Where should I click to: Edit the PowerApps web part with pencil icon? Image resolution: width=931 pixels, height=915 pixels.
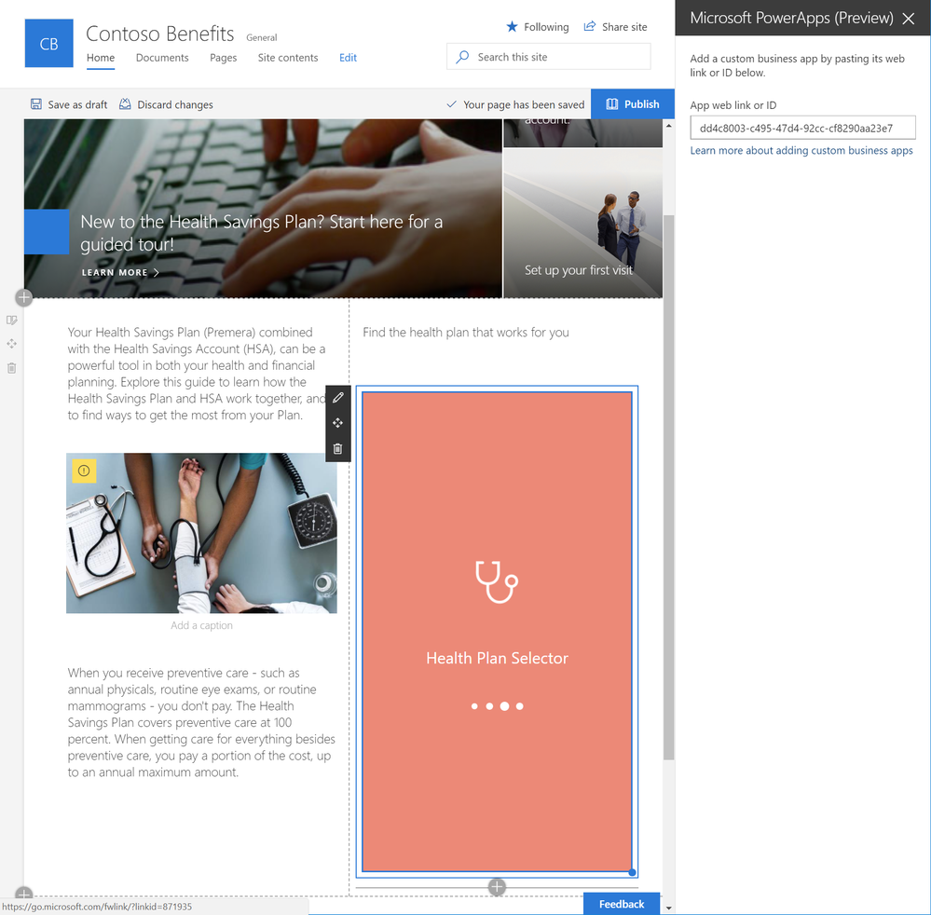tap(338, 397)
